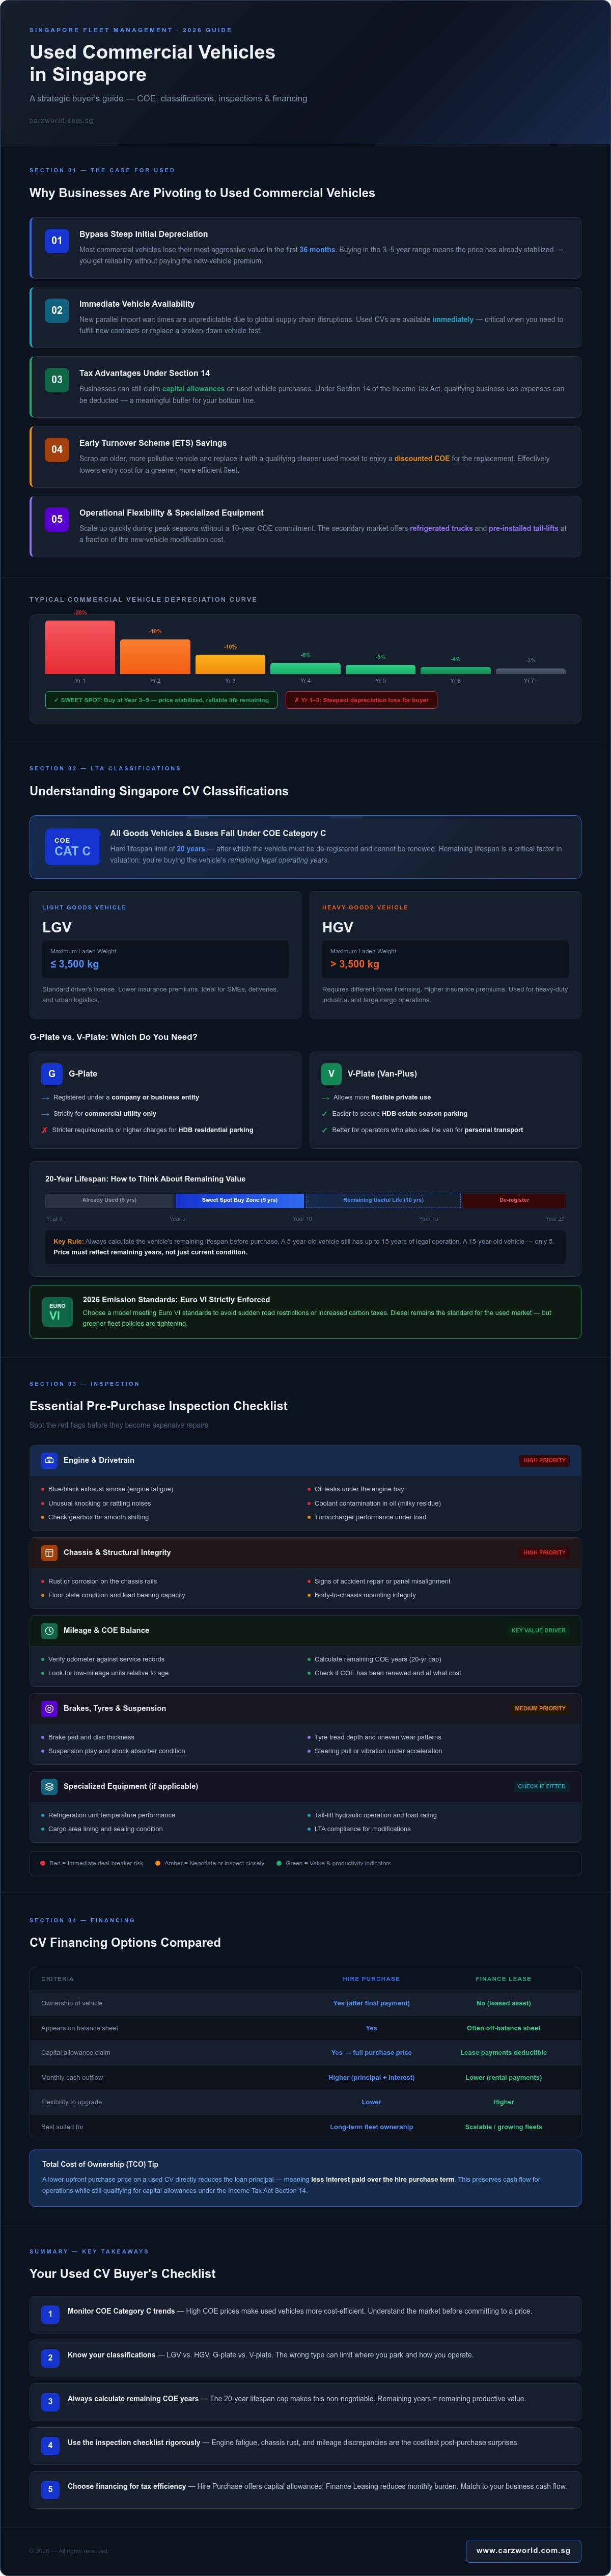611x2576 pixels.
Task: Open the www.carzworld.com.sg footer button
Action: pos(523,2550)
